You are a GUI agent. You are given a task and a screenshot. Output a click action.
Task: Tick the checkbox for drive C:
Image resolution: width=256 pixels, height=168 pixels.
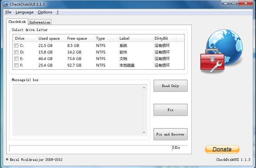coord(16,46)
